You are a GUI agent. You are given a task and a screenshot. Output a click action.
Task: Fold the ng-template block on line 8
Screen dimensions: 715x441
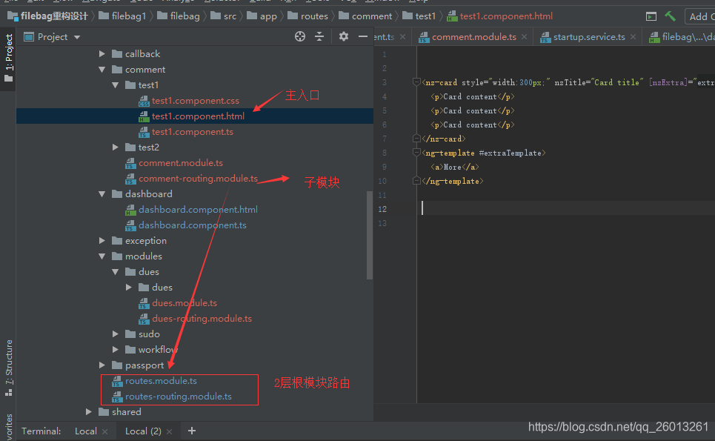pos(416,153)
